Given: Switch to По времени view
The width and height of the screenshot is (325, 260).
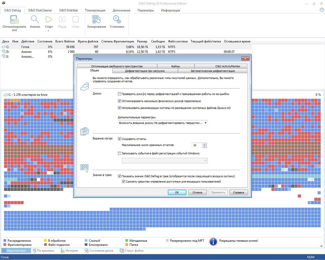Looking at the screenshot, I should point(43,251).
